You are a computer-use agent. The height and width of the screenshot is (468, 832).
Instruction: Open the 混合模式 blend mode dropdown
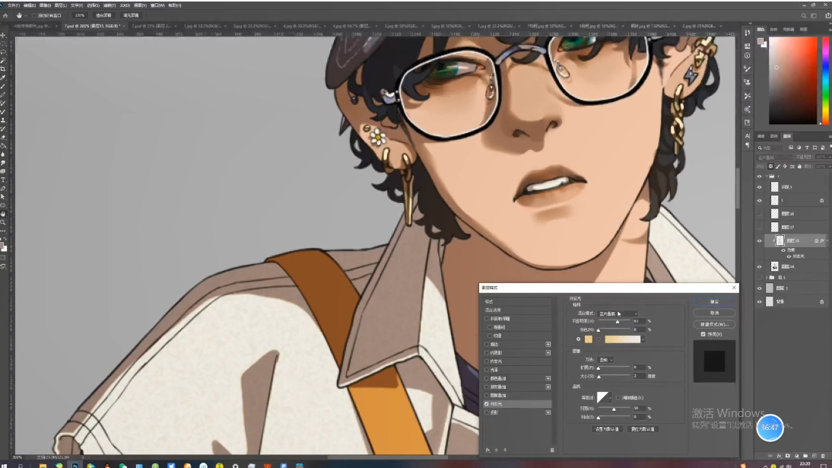coord(618,314)
